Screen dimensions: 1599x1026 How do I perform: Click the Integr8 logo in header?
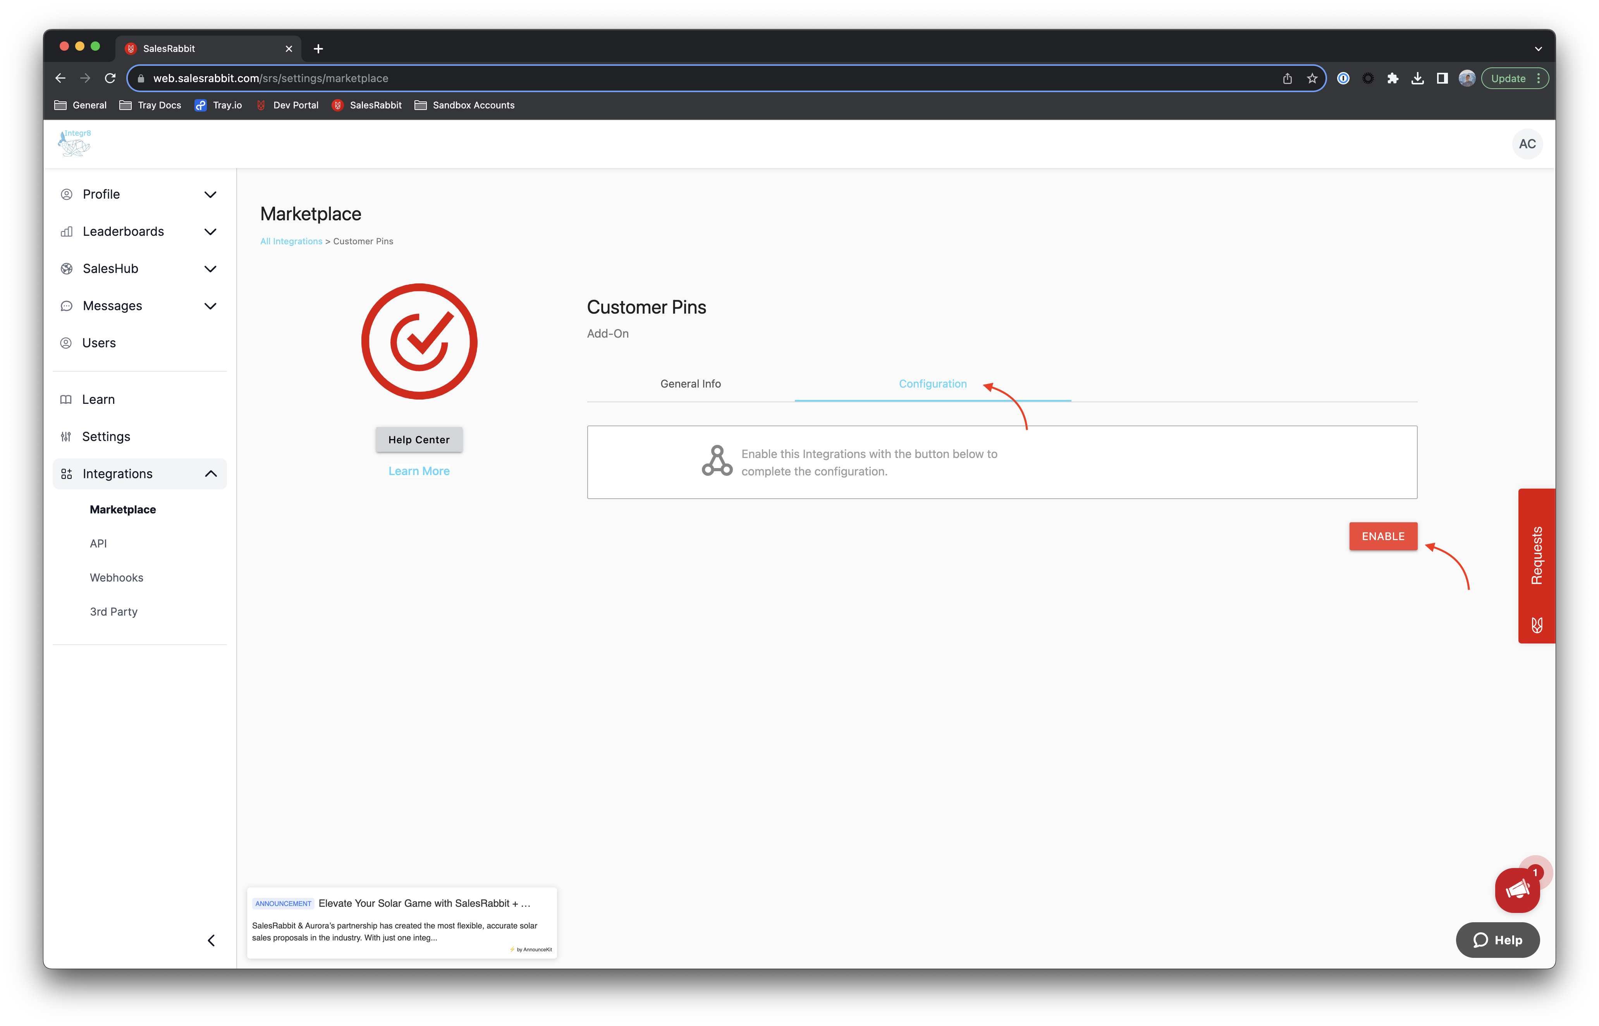[x=75, y=143]
